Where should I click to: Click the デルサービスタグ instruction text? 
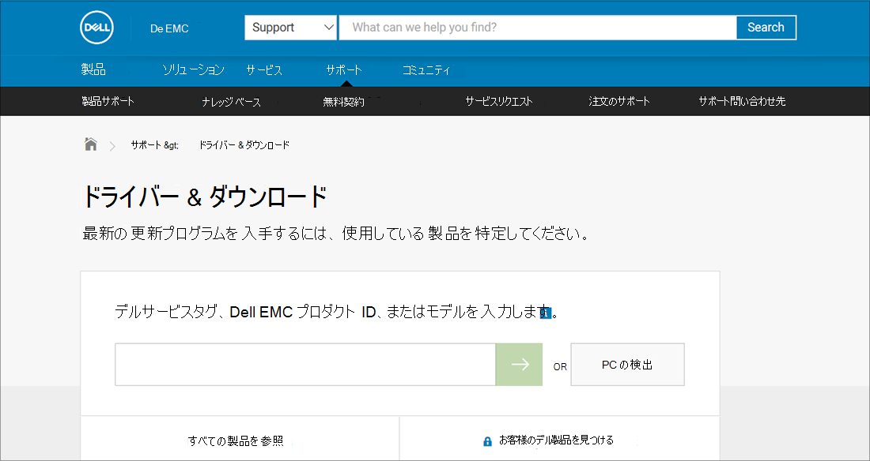click(x=337, y=311)
